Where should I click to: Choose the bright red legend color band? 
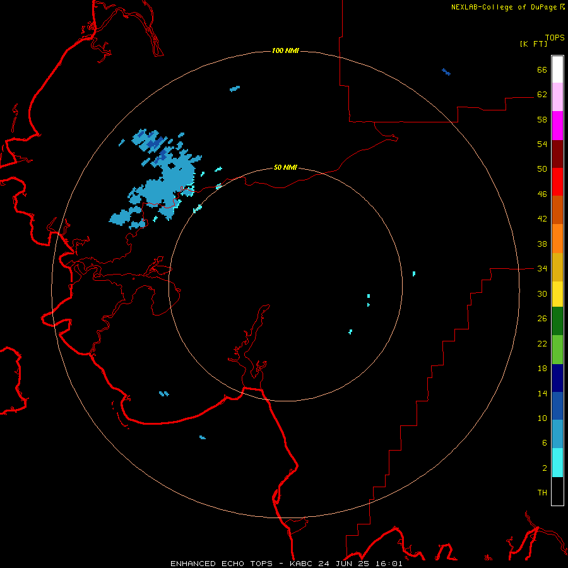557,182
